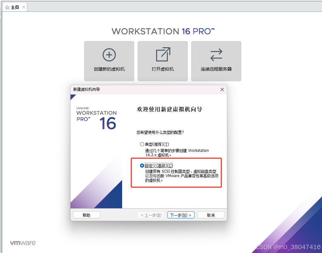Click the 您希望使用什么类型的配置? question text
The height and width of the screenshot is (253, 322).
160,132
